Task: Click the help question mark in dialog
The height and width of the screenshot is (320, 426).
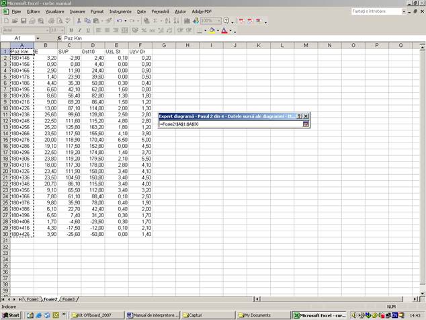Action: pos(299,116)
